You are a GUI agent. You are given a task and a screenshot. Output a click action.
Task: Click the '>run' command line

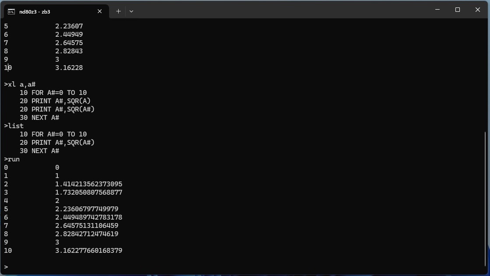pyautogui.click(x=12, y=159)
